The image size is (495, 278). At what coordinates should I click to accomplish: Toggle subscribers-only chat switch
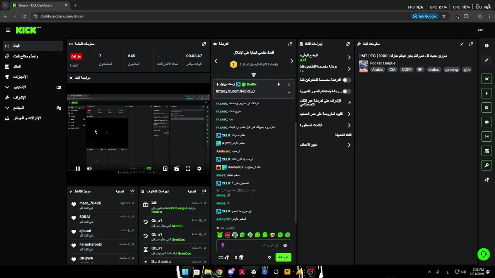[x=346, y=80]
